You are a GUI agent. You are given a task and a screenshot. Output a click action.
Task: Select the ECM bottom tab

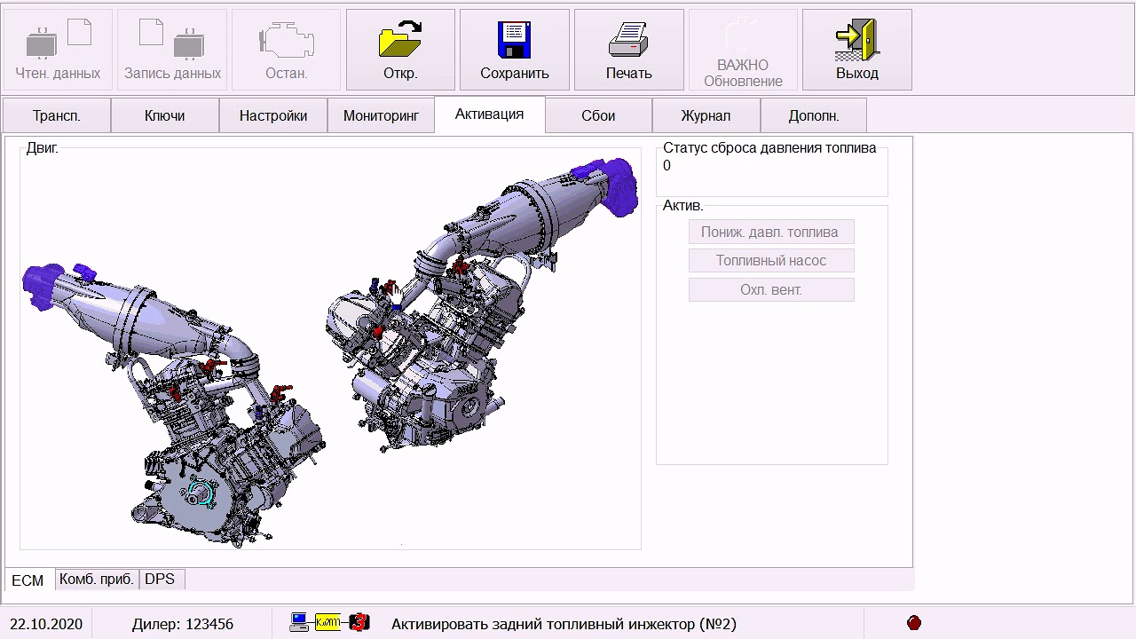pos(28,580)
